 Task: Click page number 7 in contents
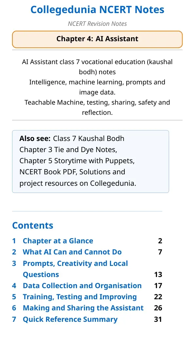point(160,252)
